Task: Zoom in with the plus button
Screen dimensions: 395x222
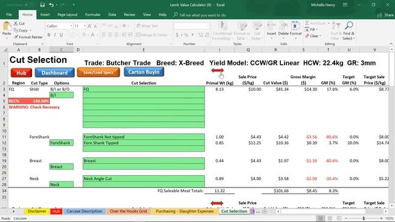Action: click(381, 218)
